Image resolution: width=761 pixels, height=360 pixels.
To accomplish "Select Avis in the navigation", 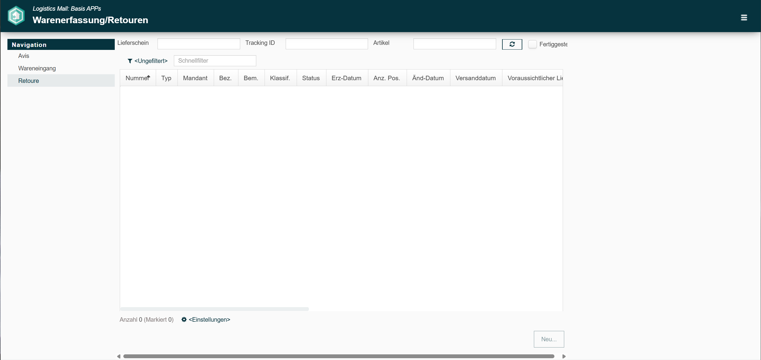I will coord(24,56).
